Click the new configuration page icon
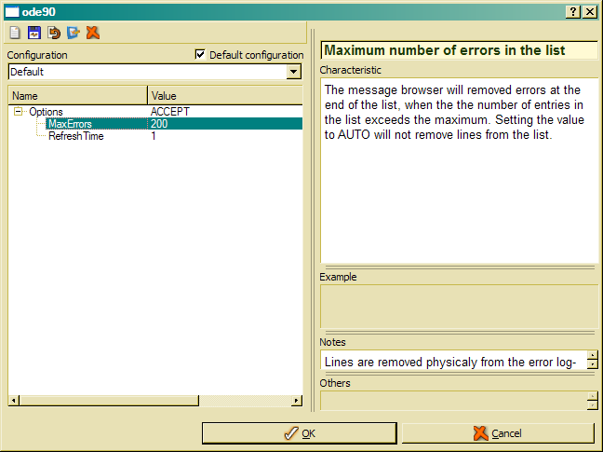 click(15, 33)
